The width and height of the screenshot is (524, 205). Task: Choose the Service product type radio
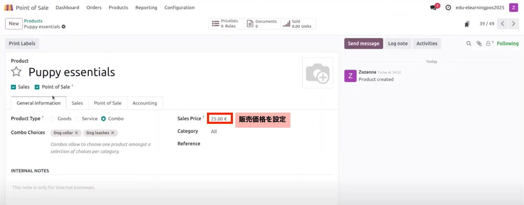pos(77,119)
